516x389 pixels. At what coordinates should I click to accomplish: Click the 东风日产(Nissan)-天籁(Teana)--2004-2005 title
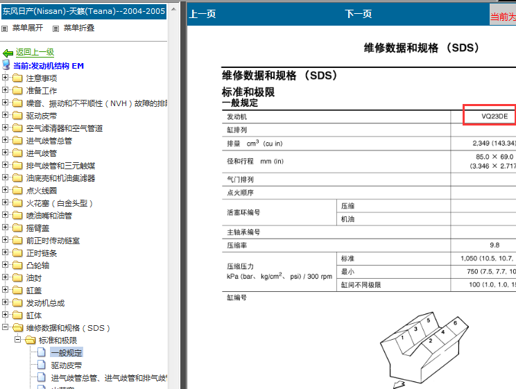[84, 11]
